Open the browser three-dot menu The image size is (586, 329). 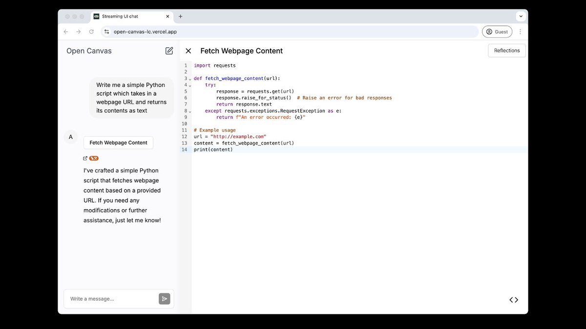tap(520, 32)
